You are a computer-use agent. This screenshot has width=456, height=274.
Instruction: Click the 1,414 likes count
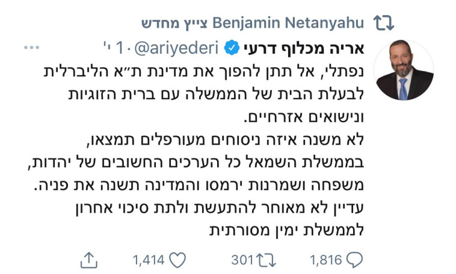(149, 260)
